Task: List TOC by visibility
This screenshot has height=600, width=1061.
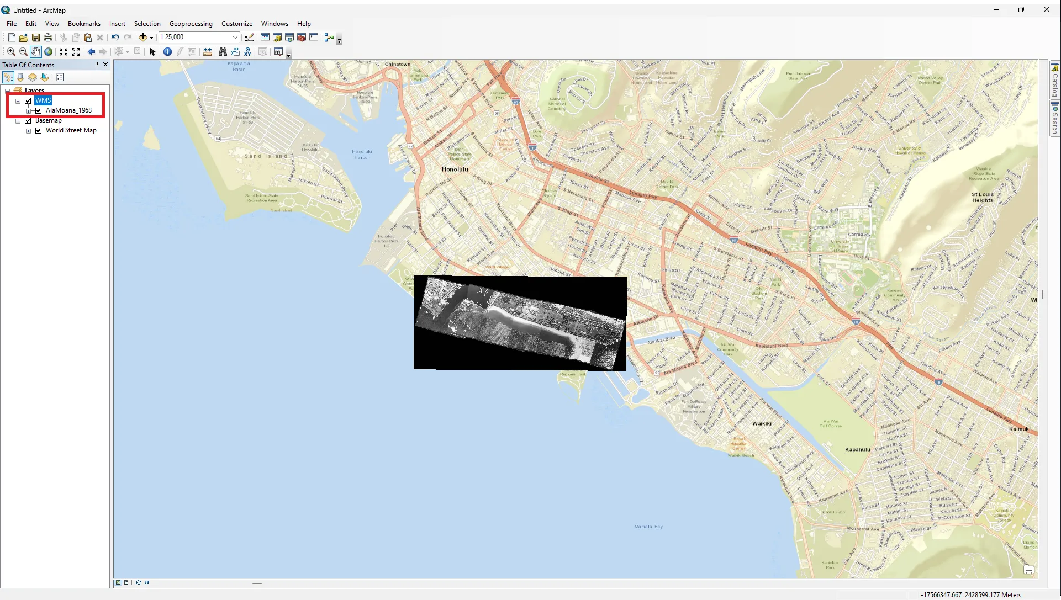Action: point(33,77)
